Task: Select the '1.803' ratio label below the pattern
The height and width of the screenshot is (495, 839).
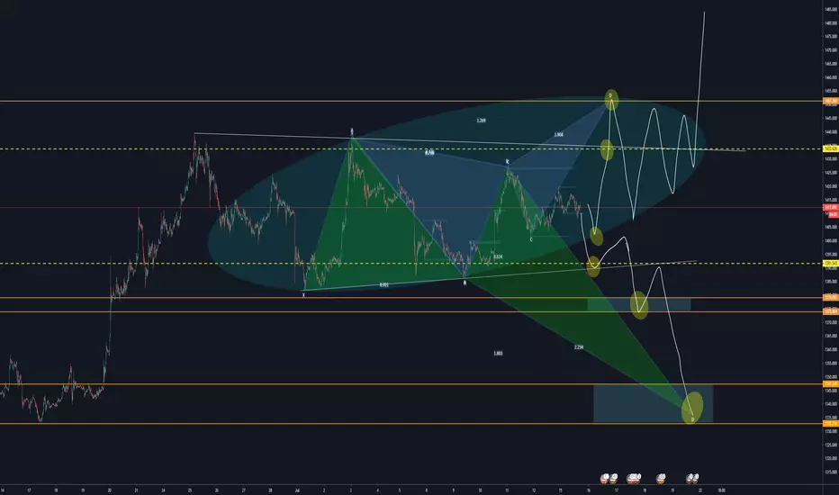Action: point(498,353)
